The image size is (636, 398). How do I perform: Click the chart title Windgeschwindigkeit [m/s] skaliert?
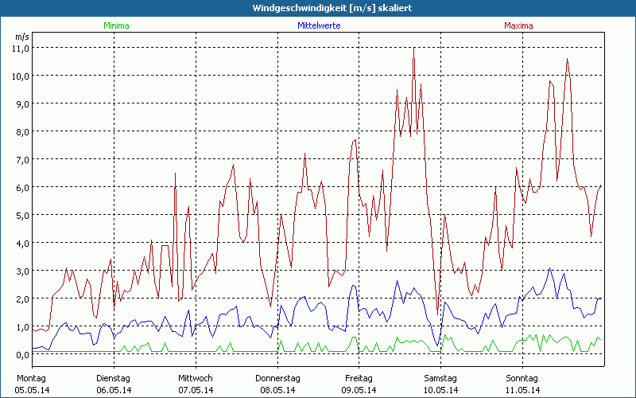point(318,8)
